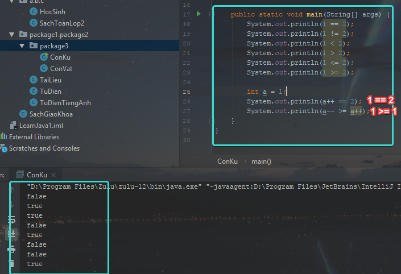Click the ConKu run tab icon
This screenshot has width=401, height=274.
(x=20, y=175)
